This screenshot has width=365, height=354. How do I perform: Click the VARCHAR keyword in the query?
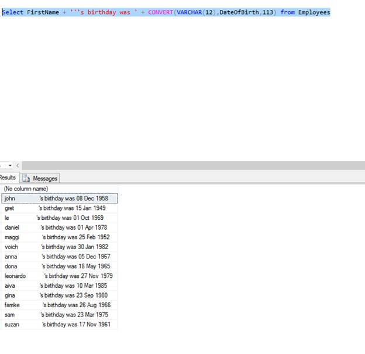click(190, 12)
